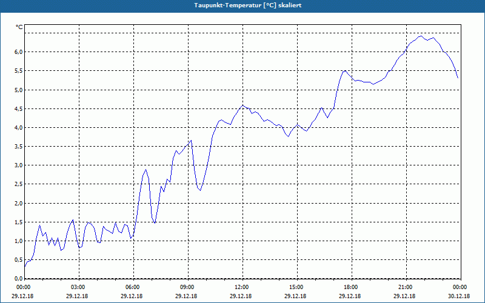Select the '1,0' y-axis label

19,241
